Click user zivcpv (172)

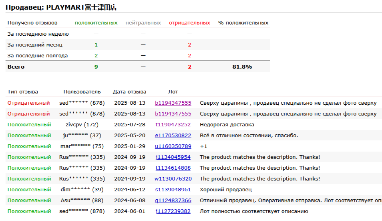82,125
